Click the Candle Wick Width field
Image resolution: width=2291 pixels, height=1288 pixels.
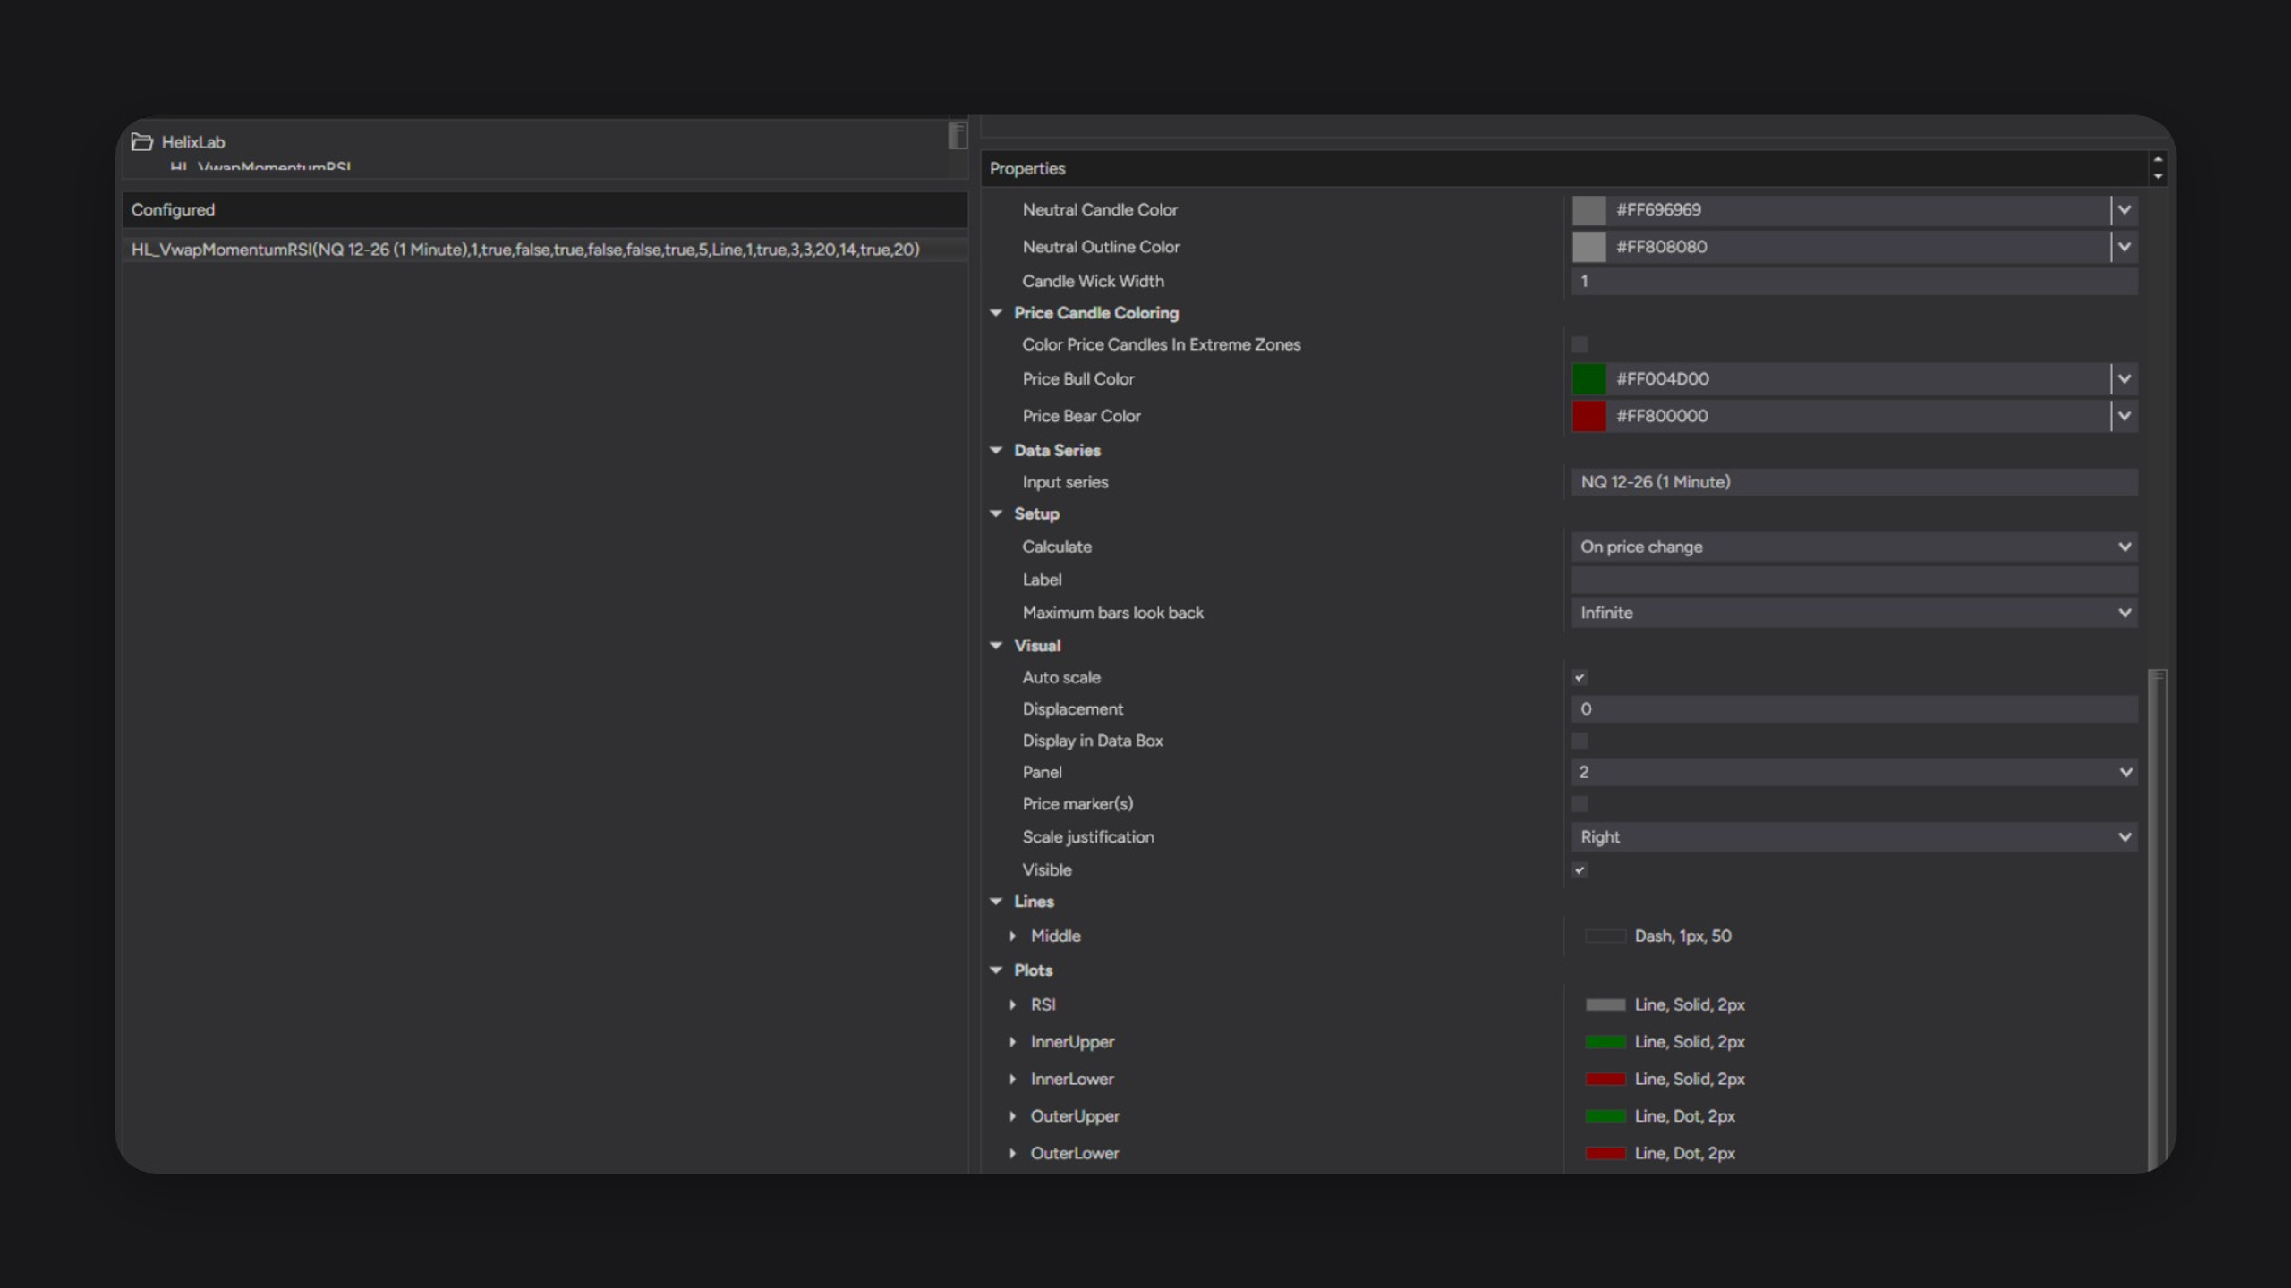[1854, 281]
